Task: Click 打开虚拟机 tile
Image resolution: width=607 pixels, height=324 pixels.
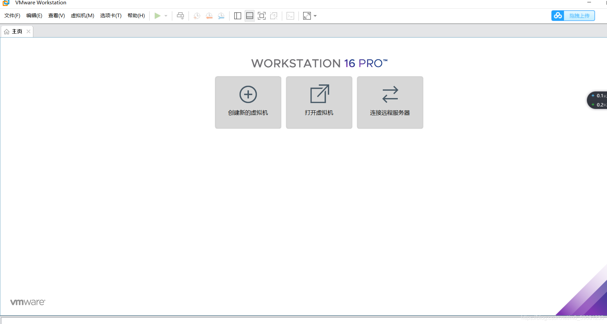Action: tap(319, 102)
